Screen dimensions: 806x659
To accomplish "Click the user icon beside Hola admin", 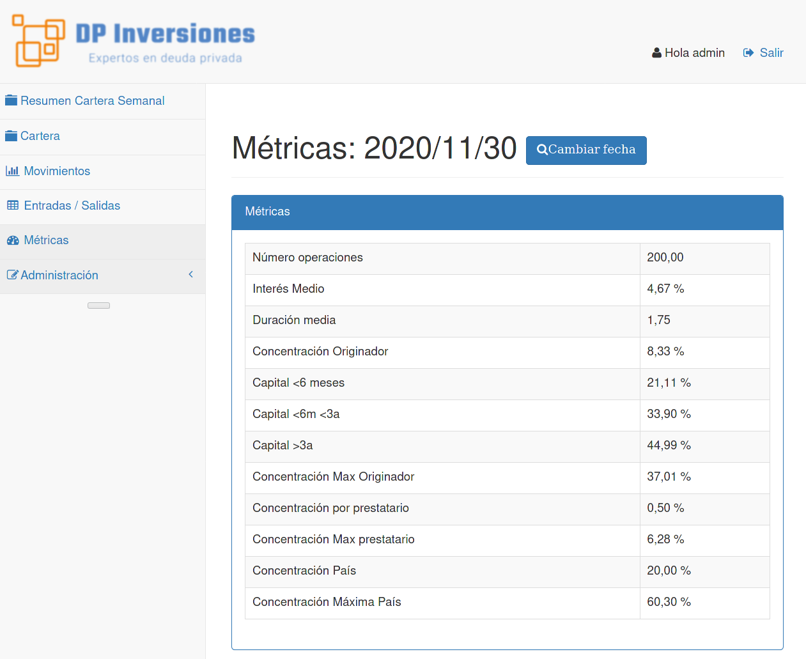I will point(656,53).
